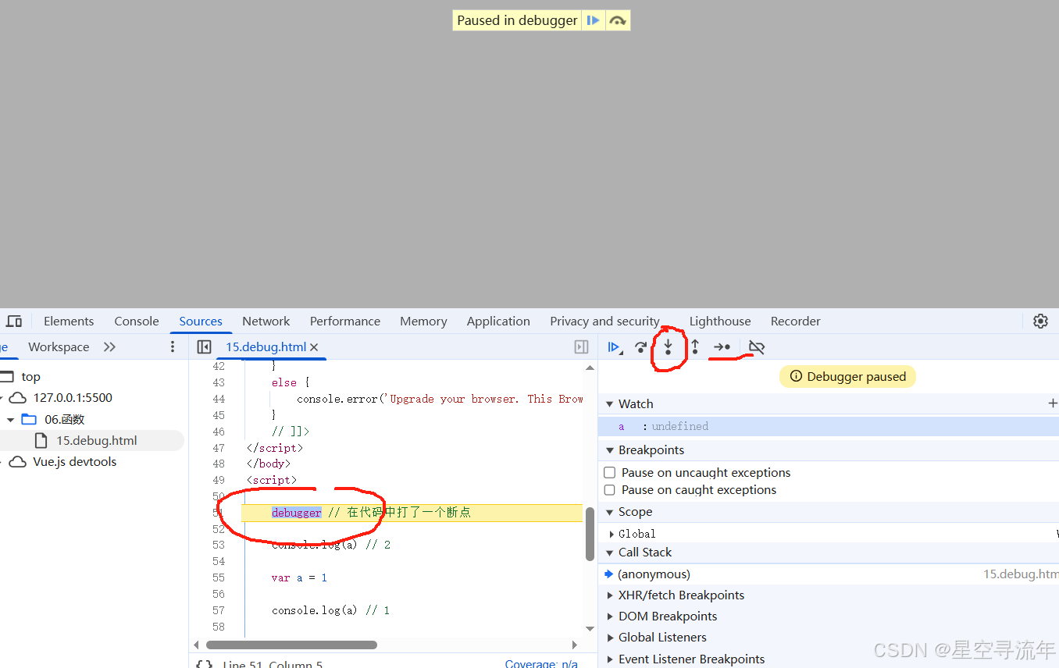Toggle device toolbar icon
The height and width of the screenshot is (668, 1059).
[14, 322]
